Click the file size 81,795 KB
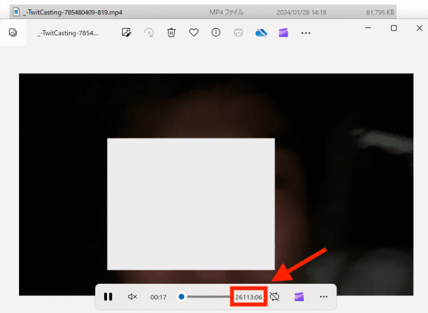428x313 pixels. pos(380,12)
